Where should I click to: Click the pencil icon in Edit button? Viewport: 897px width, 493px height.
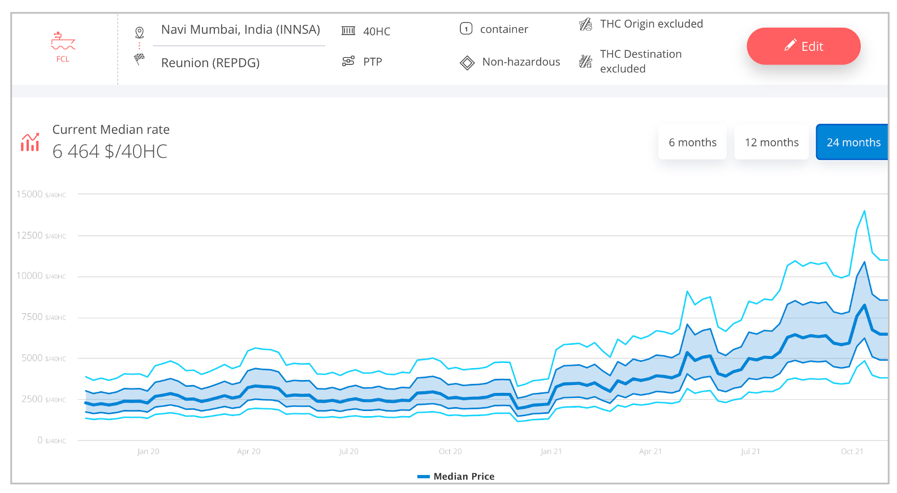(x=791, y=45)
